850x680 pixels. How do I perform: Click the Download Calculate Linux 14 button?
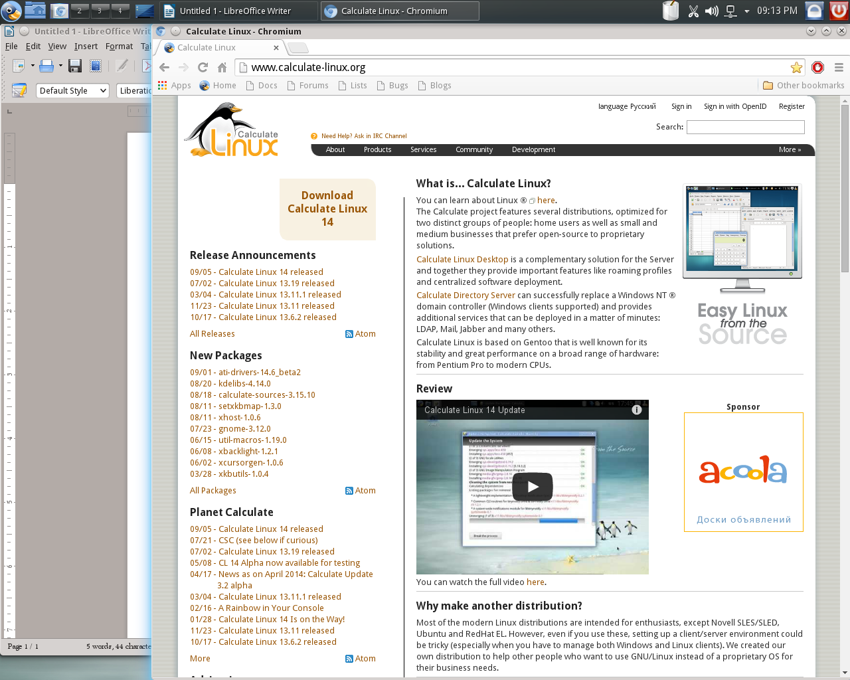(327, 209)
